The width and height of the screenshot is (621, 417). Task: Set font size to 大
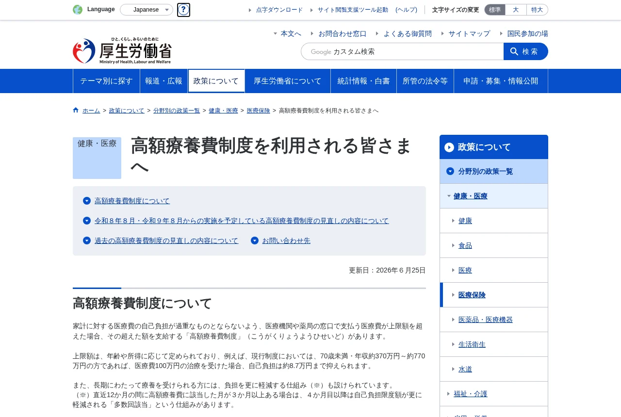[x=516, y=10]
